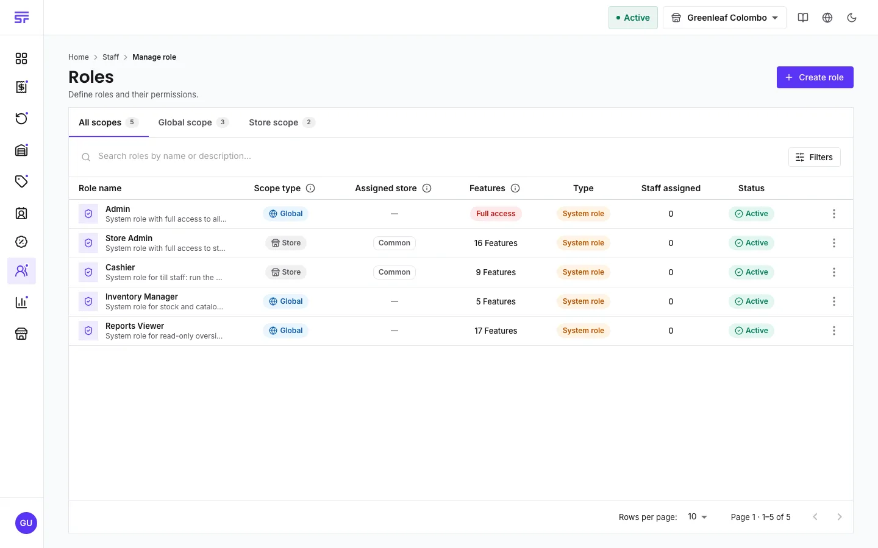Click System role badge in Inventory Manager row
The height and width of the screenshot is (548, 878).
click(584, 301)
